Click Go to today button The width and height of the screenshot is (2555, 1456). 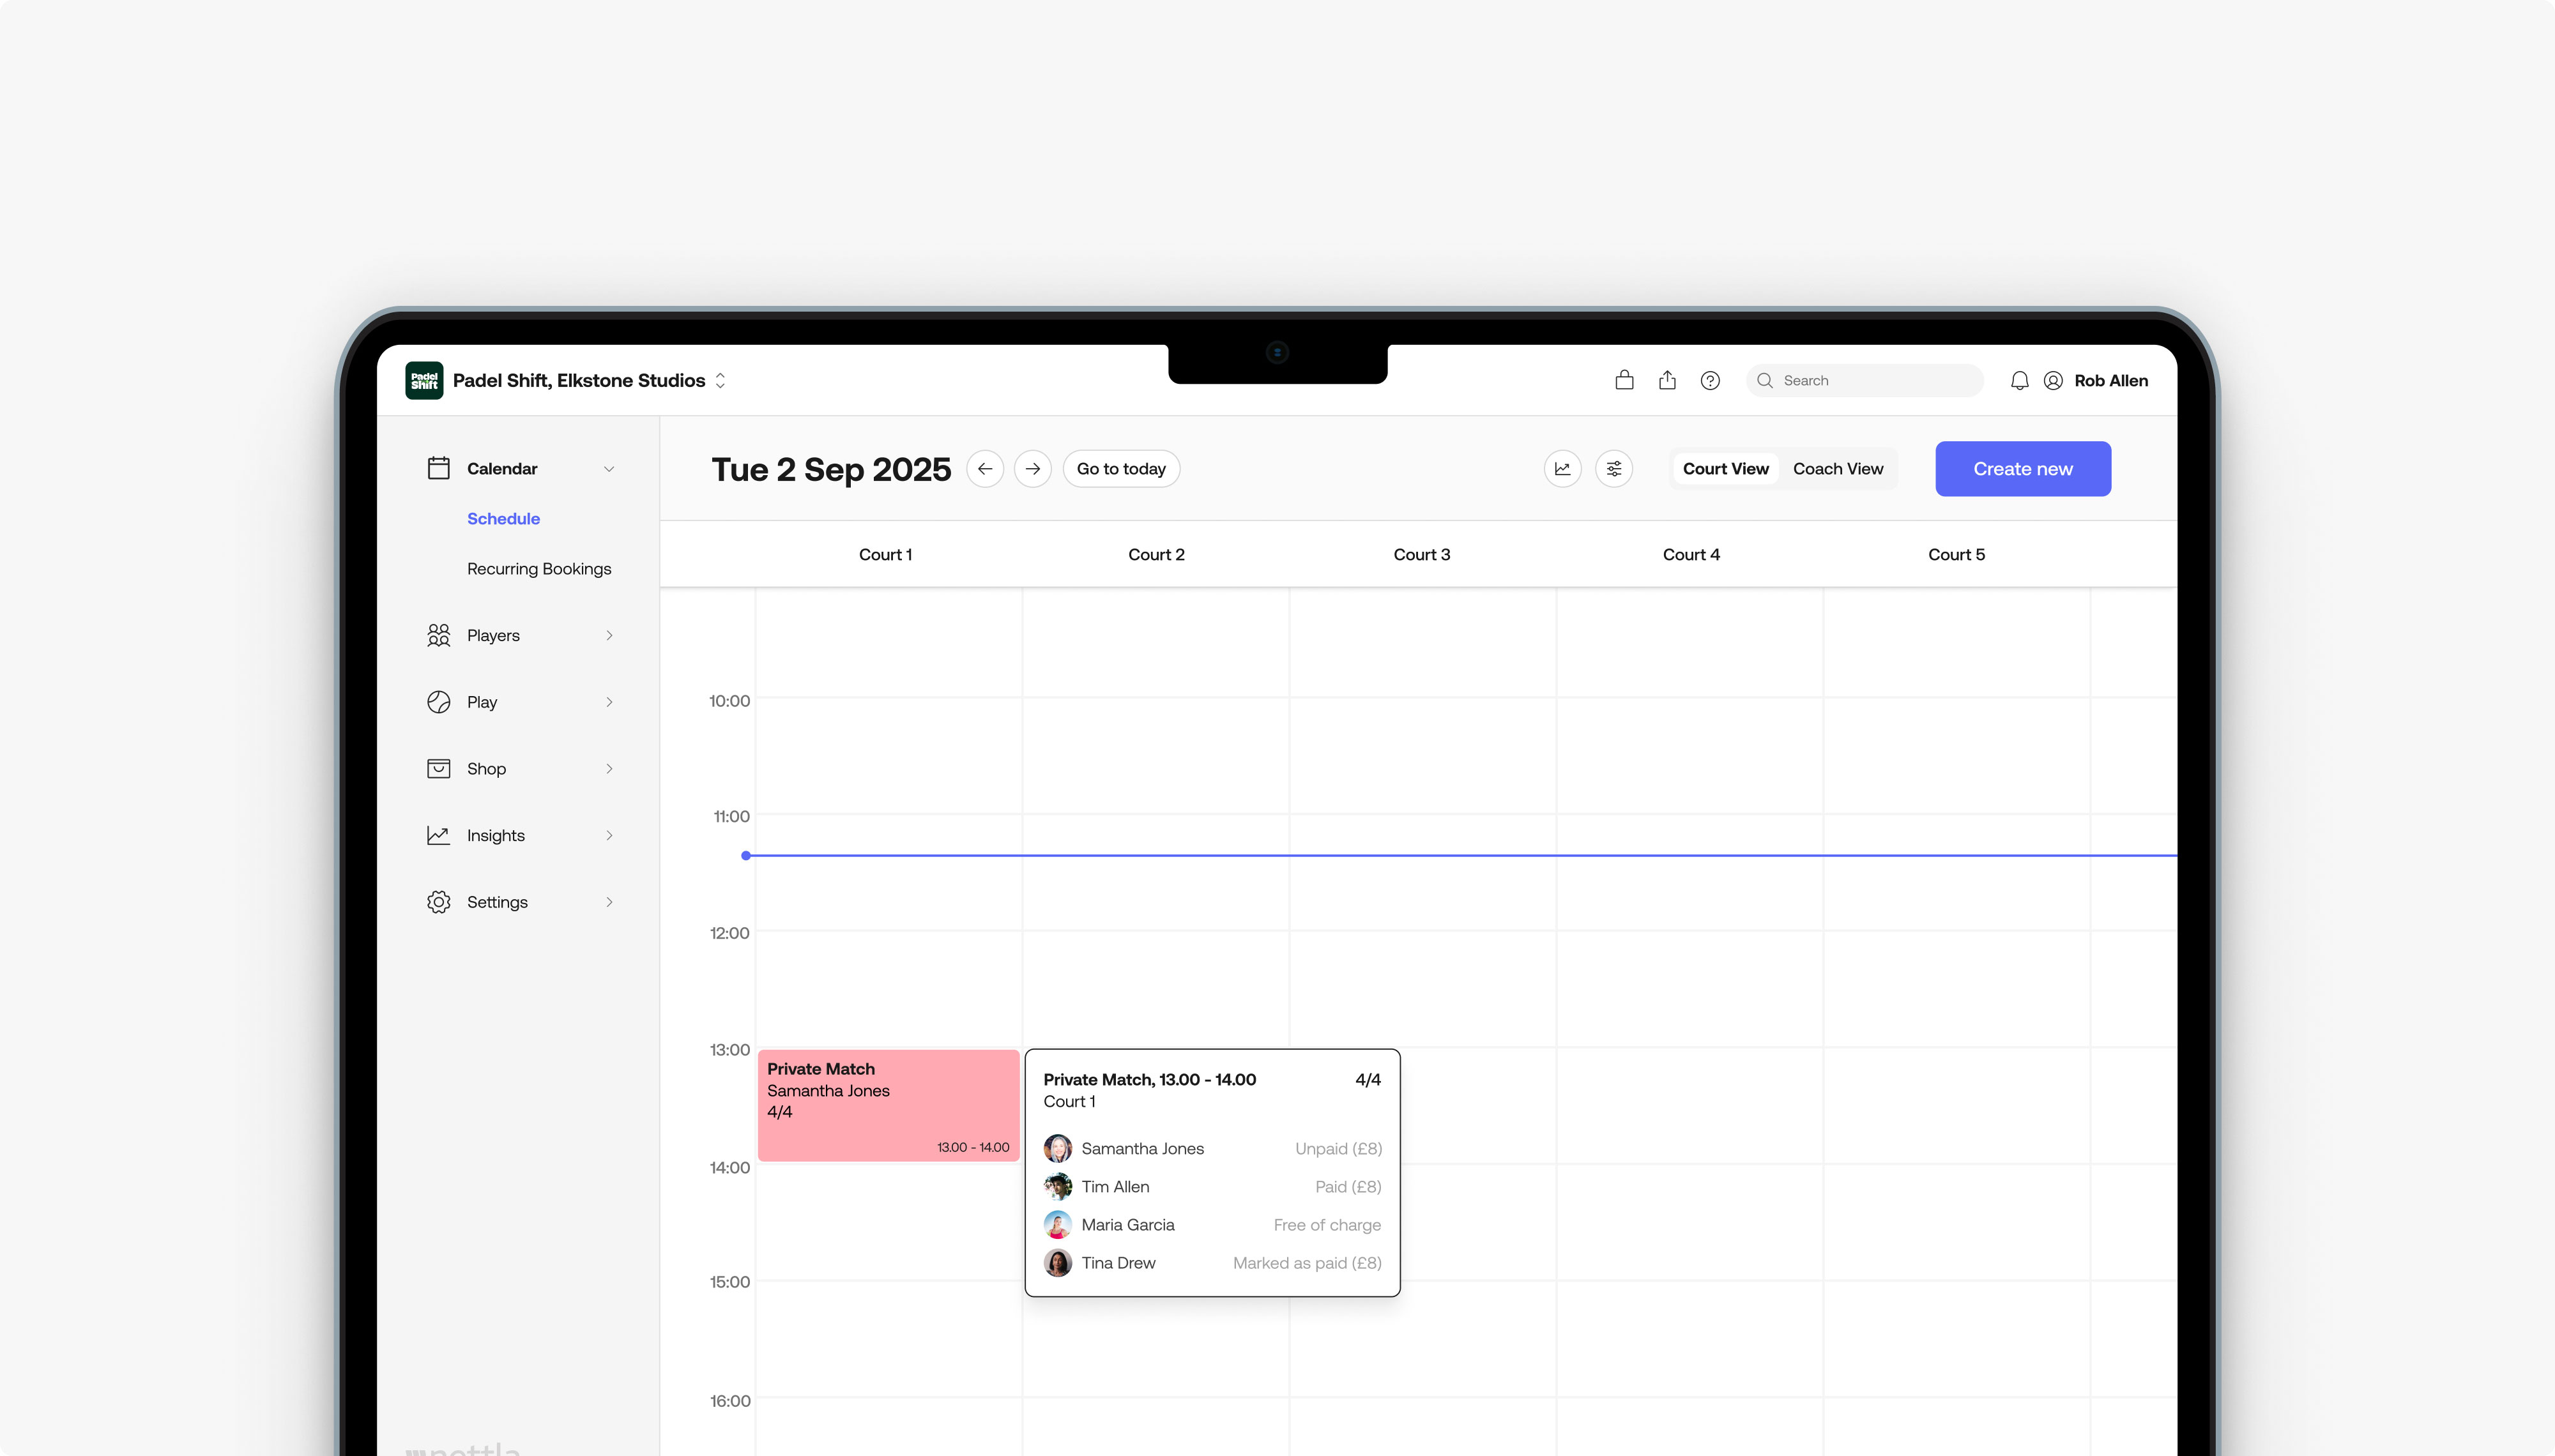tap(1120, 468)
